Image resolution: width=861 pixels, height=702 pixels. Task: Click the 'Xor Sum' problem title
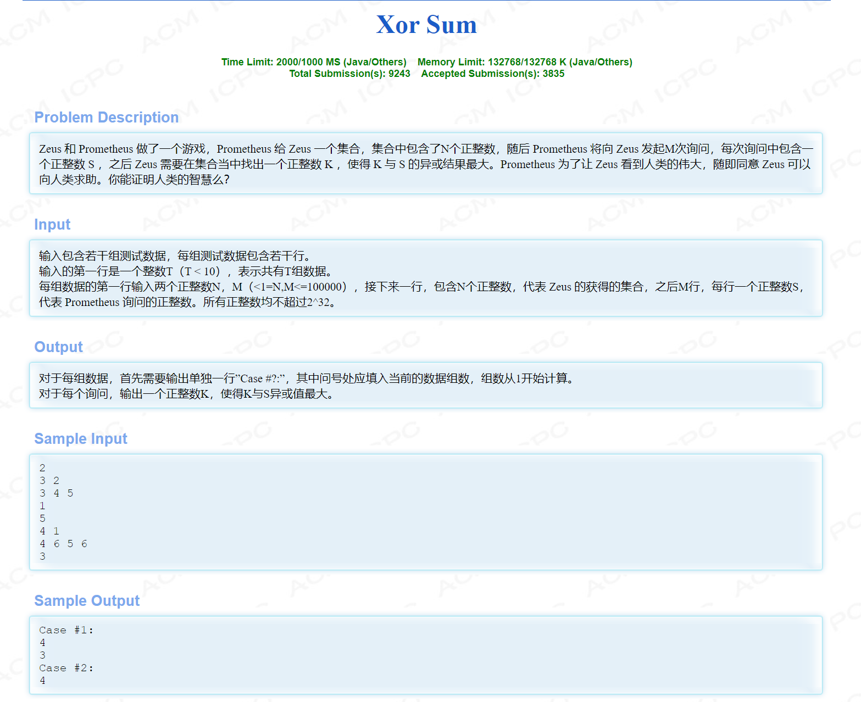tap(426, 25)
